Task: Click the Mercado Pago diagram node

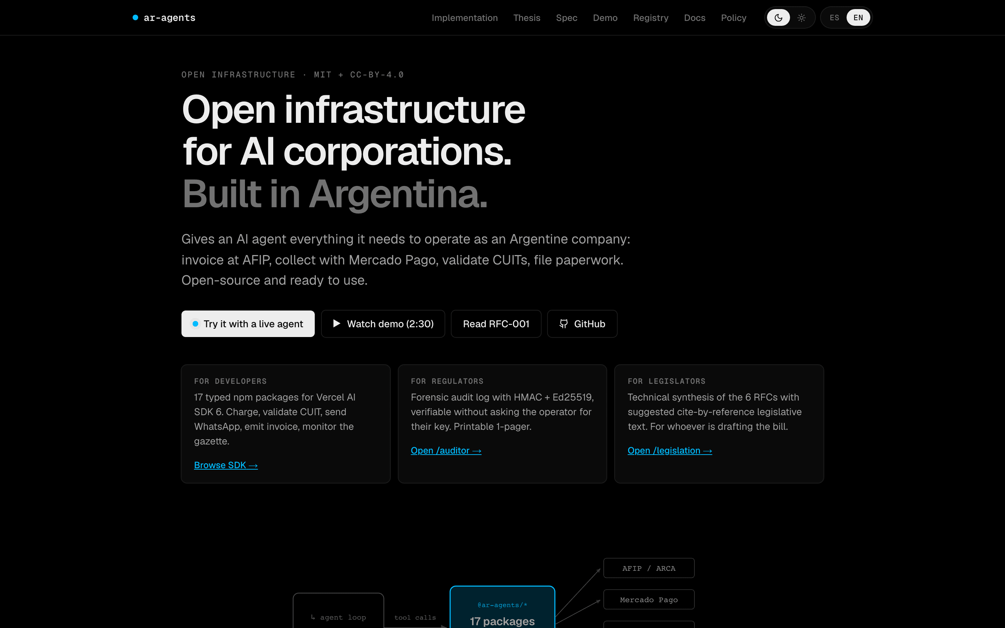Action: pyautogui.click(x=649, y=599)
